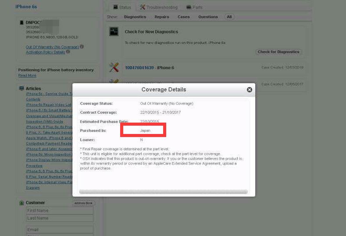Open Contactless Payment Reader article
Screen dimensions: 346x236
tap(49, 144)
